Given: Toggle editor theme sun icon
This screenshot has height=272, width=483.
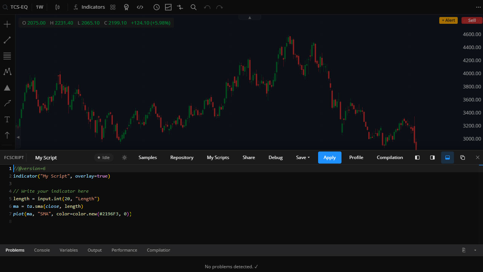Looking at the screenshot, I should 125,158.
